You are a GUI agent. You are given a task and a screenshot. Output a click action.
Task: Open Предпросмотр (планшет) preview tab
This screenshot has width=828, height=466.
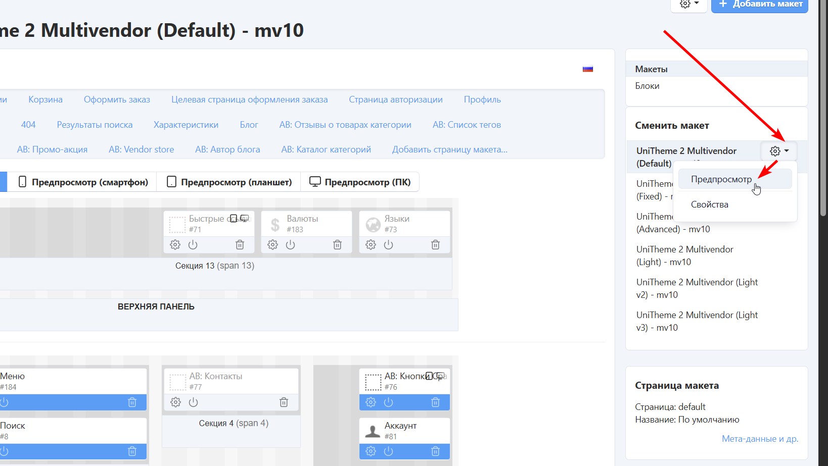point(229,182)
